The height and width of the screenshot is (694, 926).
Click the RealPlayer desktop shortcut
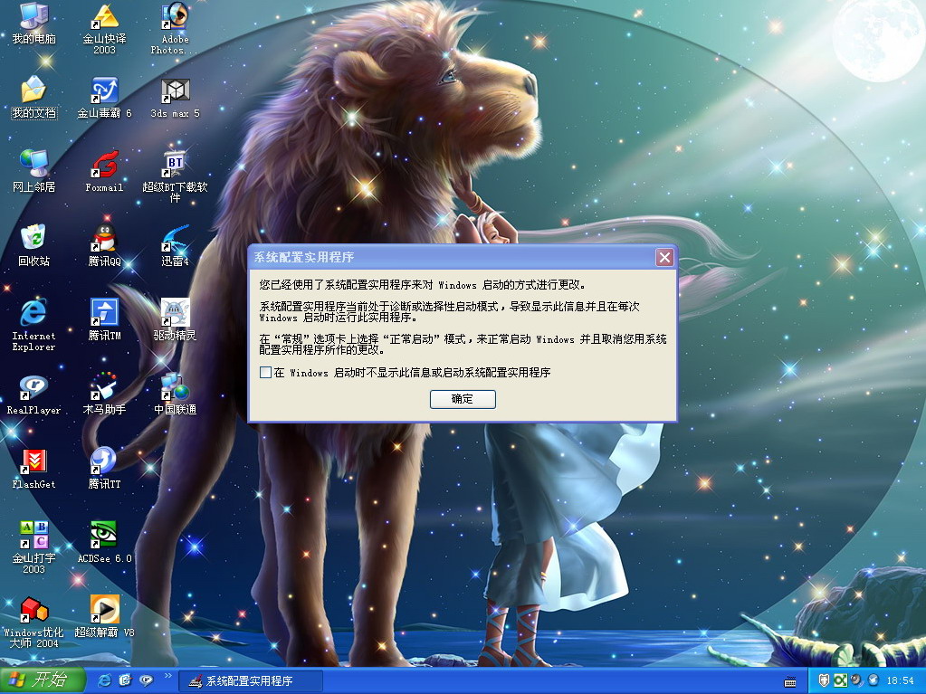point(33,395)
